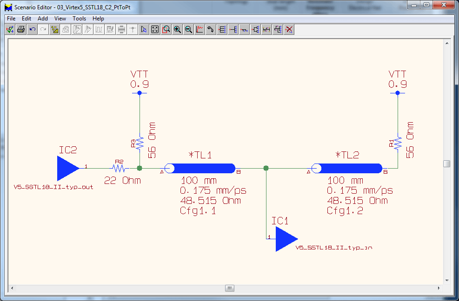Click the single T-branch topology icon
Screen dimensions: 459x301
coord(233,30)
